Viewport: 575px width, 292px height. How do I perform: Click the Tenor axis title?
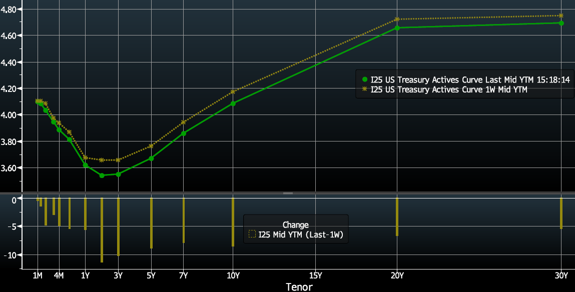[300, 287]
